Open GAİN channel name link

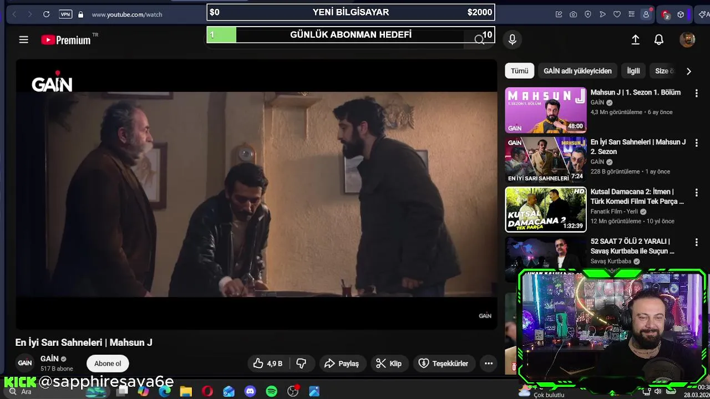[x=49, y=359]
